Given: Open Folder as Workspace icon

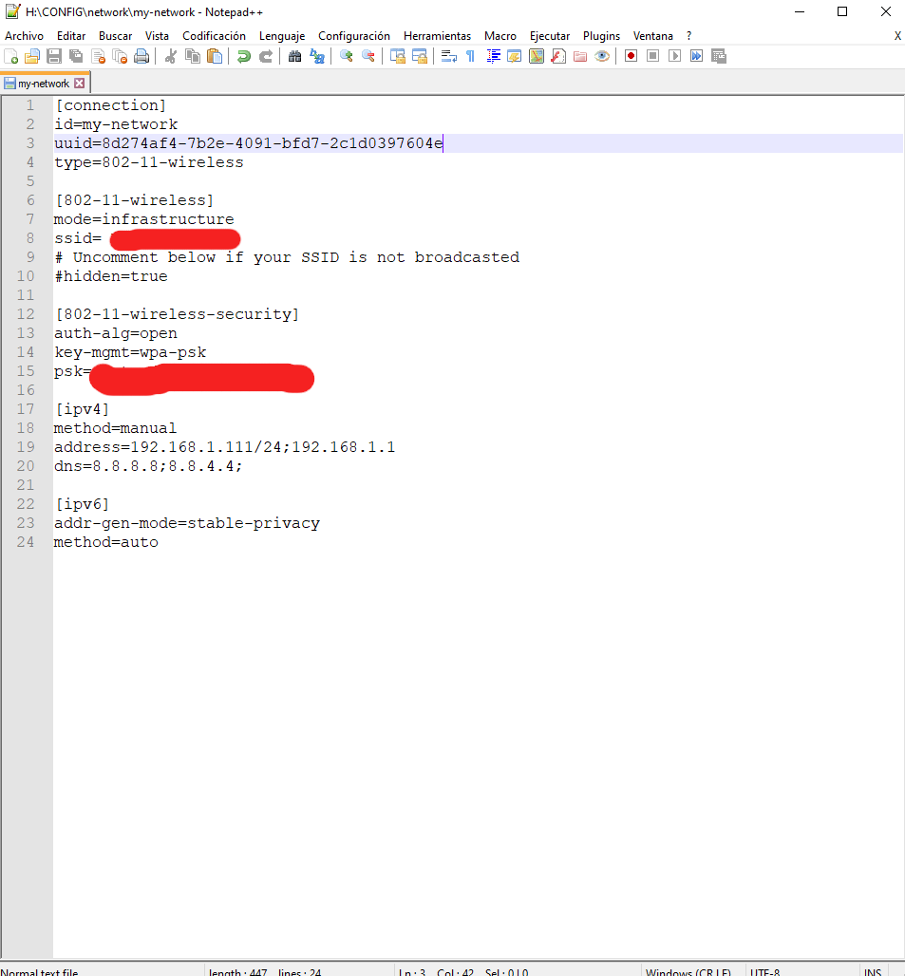Looking at the screenshot, I should 580,57.
